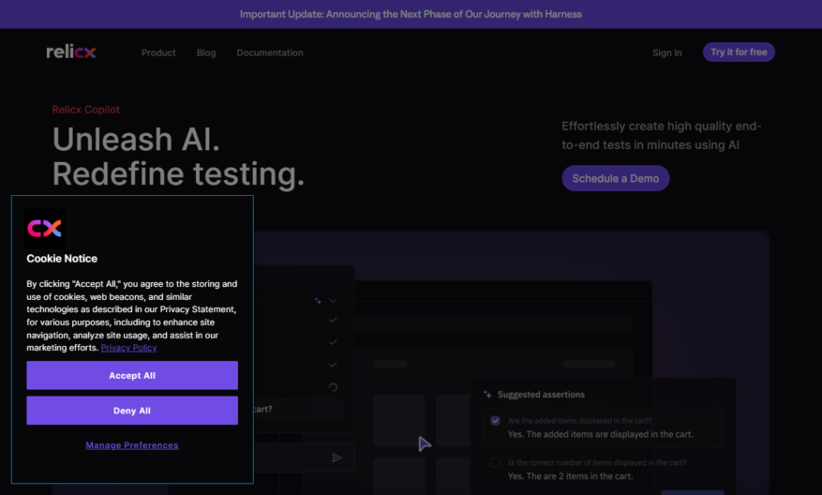This screenshot has height=495, width=822.
Task: Click the 'Cookie Notice' heading
Action: [62, 259]
